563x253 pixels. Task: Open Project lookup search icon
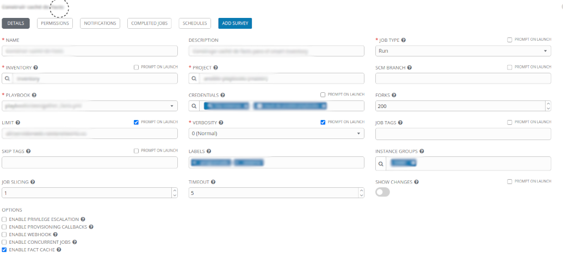click(x=194, y=79)
